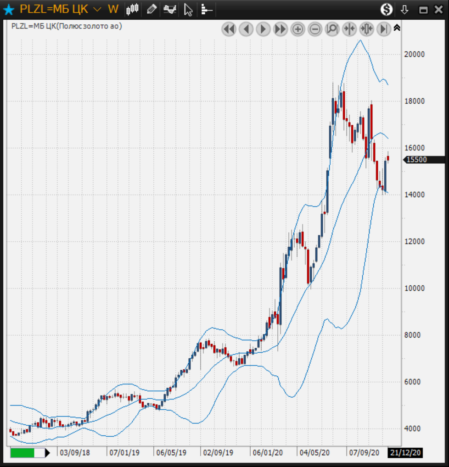Jump to chart start with double-left arrows

[x=229, y=29]
